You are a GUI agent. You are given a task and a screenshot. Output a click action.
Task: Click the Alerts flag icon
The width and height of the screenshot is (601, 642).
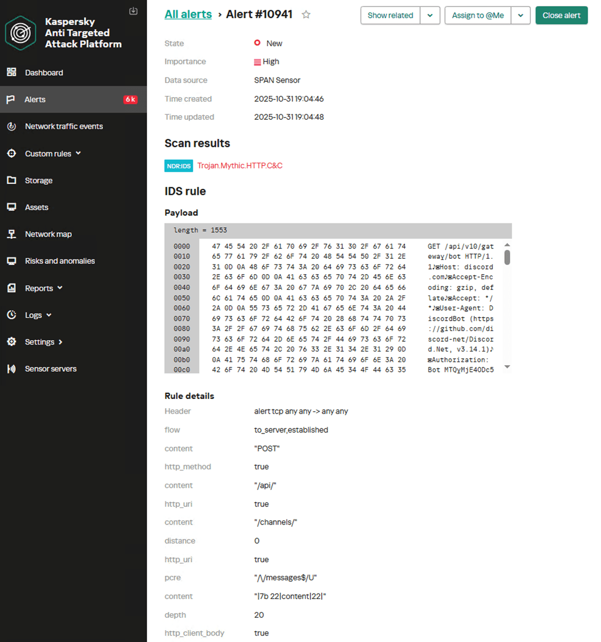tap(11, 99)
